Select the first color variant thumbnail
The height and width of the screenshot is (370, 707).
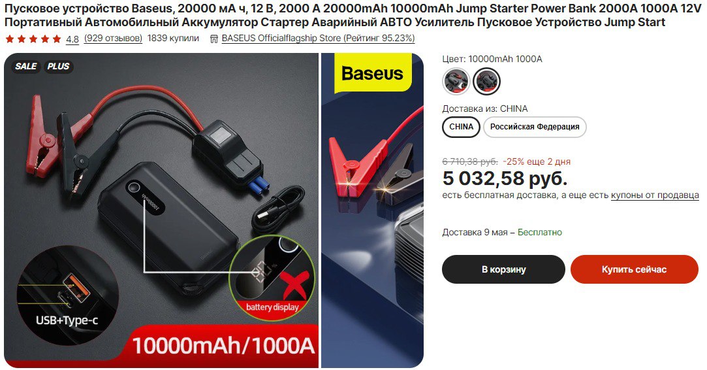456,81
